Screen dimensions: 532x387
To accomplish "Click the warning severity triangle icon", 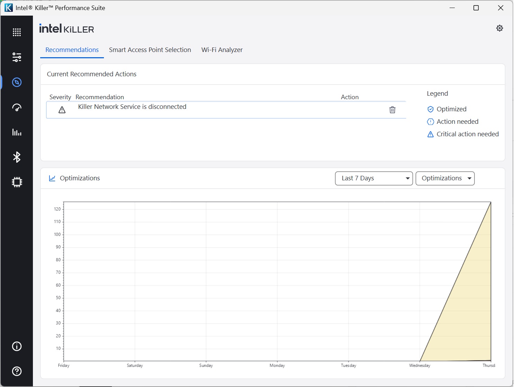I will coord(62,110).
